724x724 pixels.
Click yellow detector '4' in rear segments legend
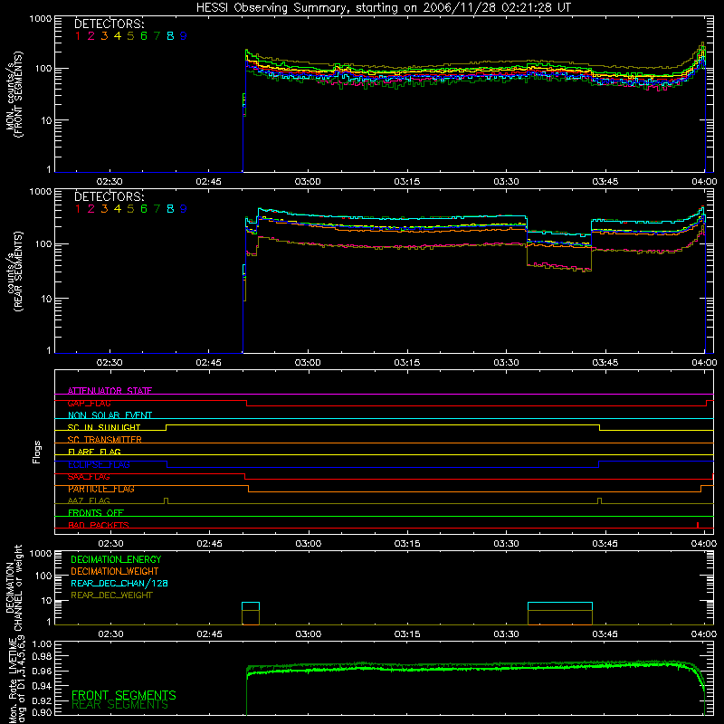pos(118,209)
